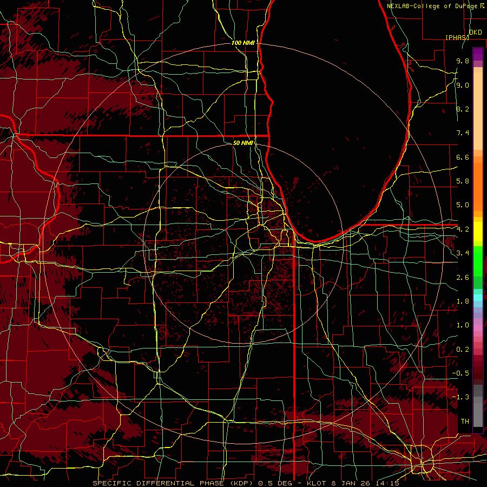Click the 5.0 scale value

point(463,205)
